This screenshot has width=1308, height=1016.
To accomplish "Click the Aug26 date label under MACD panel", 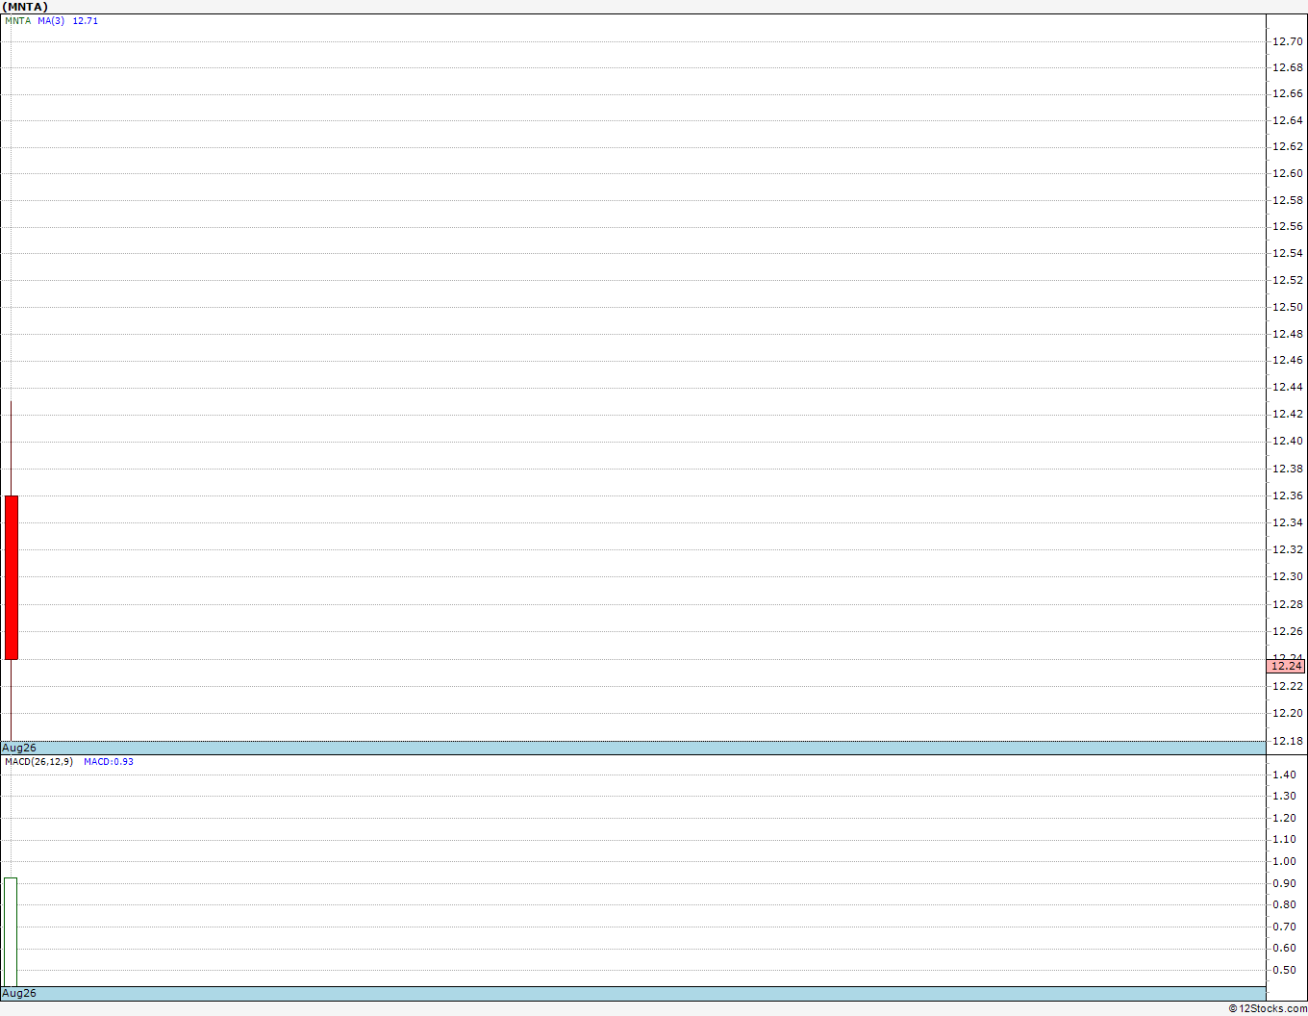I will click(x=19, y=993).
